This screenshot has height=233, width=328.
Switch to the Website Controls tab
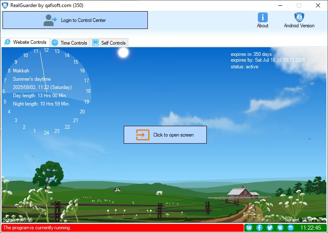tap(25, 42)
